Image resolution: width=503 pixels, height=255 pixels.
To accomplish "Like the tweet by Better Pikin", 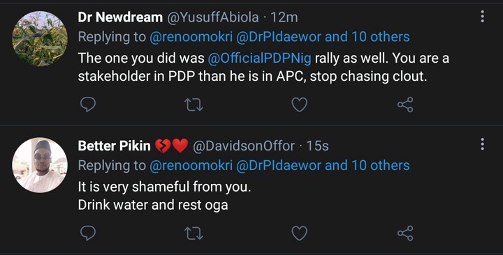I will click(x=299, y=233).
